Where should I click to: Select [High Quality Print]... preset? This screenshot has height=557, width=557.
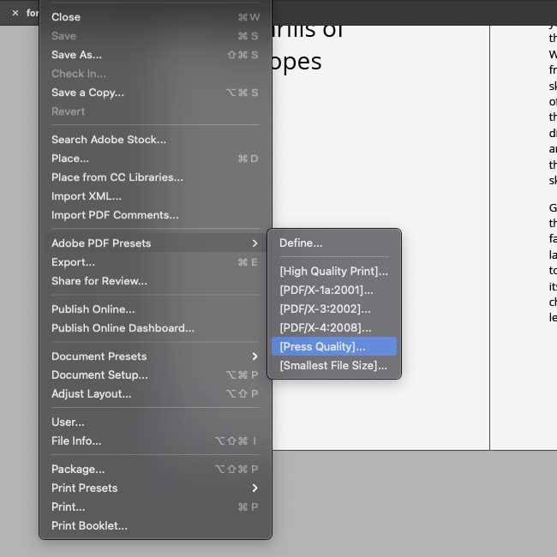pos(334,272)
